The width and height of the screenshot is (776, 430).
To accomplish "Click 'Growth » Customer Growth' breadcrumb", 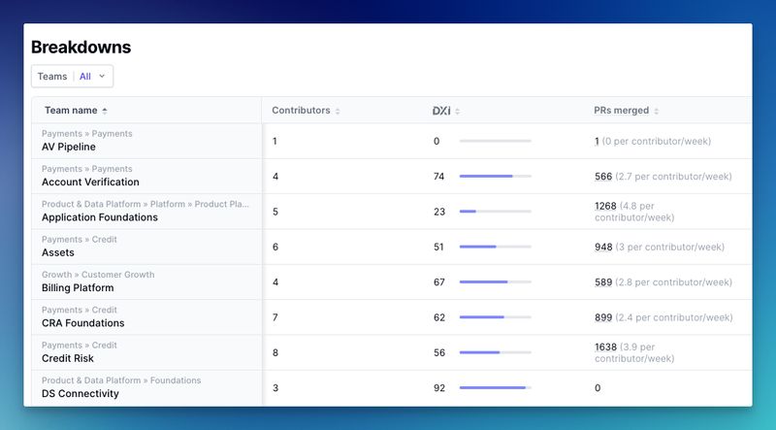I will click(98, 275).
